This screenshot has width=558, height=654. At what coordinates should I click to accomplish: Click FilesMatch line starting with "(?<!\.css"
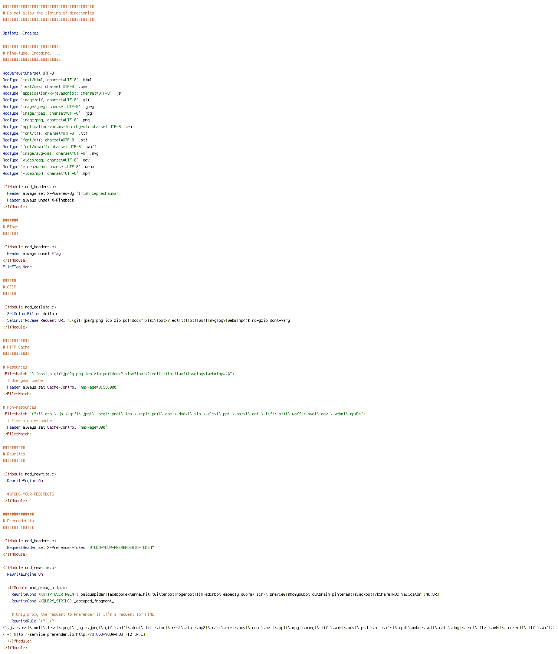coord(184,414)
